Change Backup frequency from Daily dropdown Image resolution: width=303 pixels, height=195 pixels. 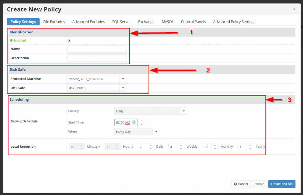pos(184,111)
